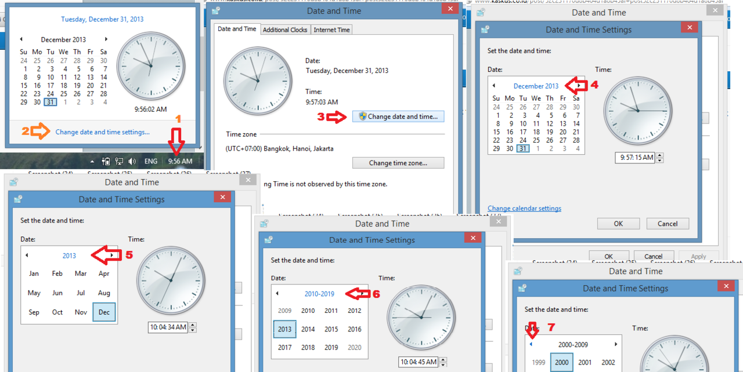This screenshot has width=743, height=372.
Task: Click '2000-2009' decade header
Action: pos(573,344)
